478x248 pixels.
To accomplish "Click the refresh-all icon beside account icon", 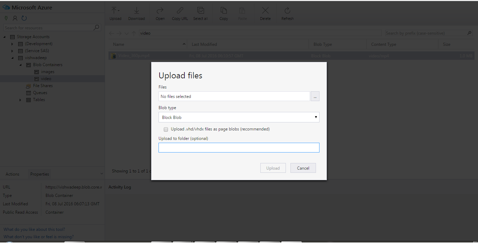I will 24,18.
